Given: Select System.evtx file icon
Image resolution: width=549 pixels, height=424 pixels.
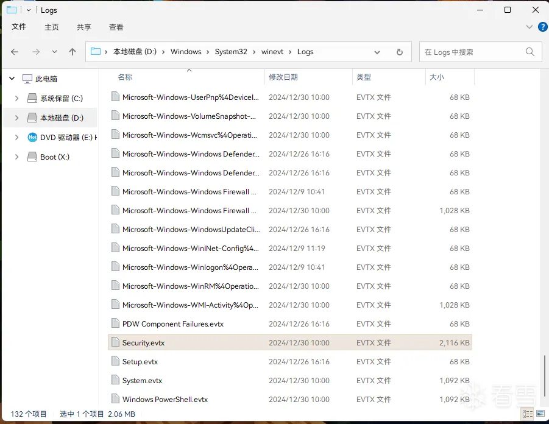Looking at the screenshot, I should 115,380.
